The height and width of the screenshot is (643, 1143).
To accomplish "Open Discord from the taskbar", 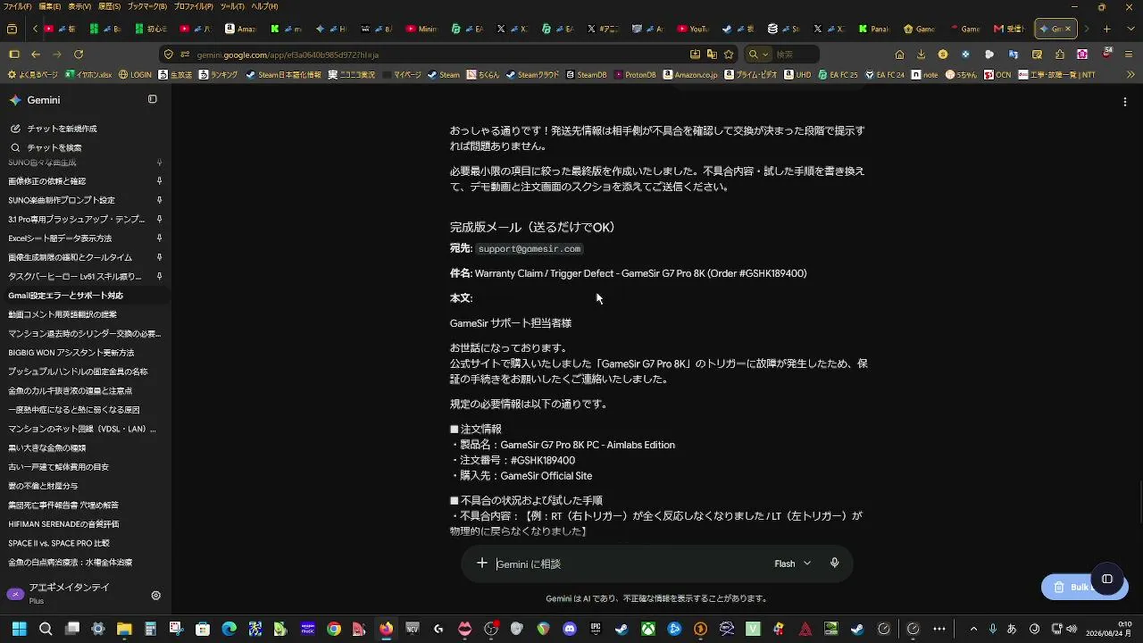I will (570, 629).
